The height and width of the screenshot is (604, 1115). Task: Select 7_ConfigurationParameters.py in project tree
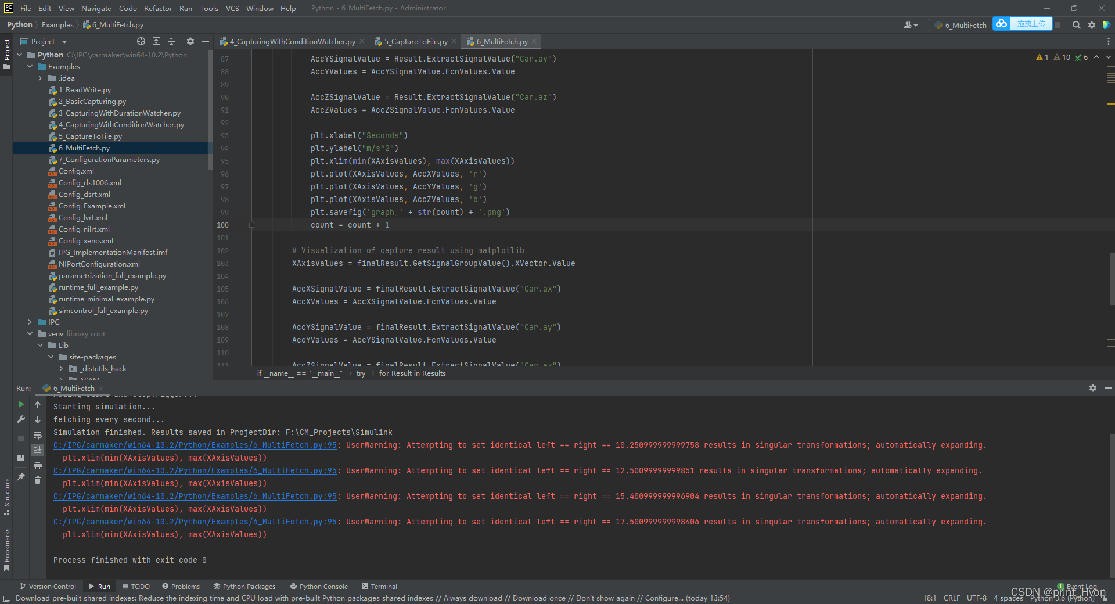pyautogui.click(x=109, y=160)
